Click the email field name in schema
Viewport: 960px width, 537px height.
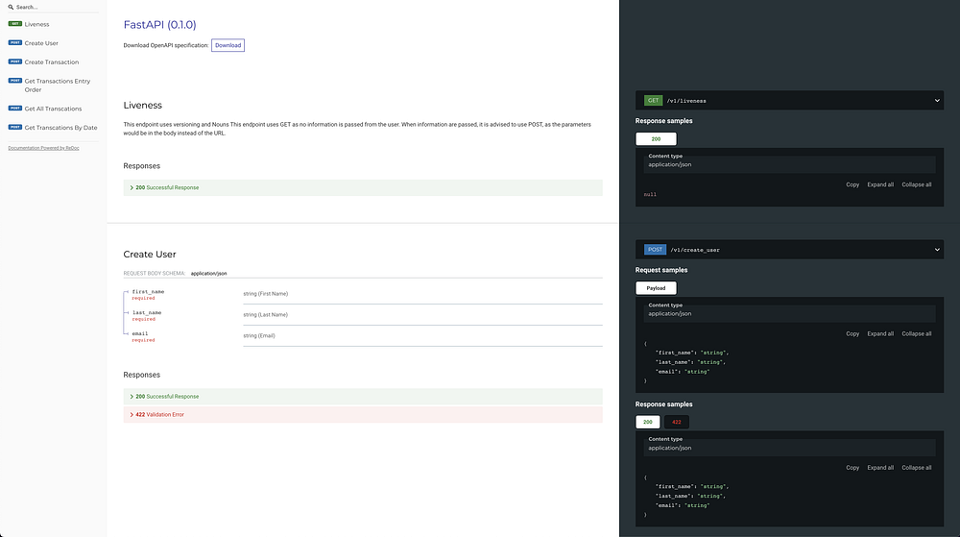tap(140, 333)
